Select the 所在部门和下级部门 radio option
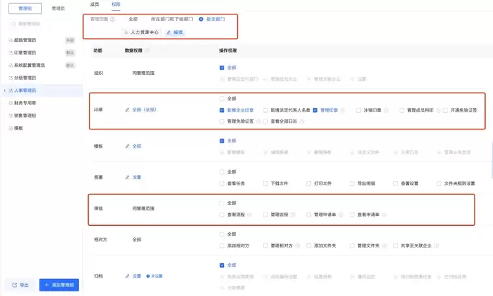The width and height of the screenshot is (493, 296). point(172,19)
